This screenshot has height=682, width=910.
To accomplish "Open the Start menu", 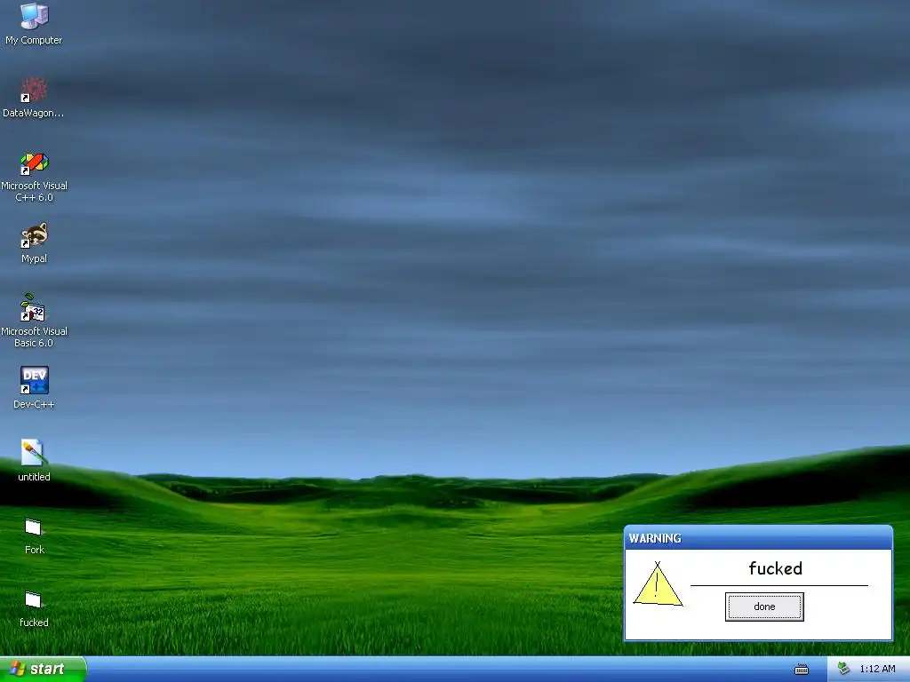I will [43, 669].
